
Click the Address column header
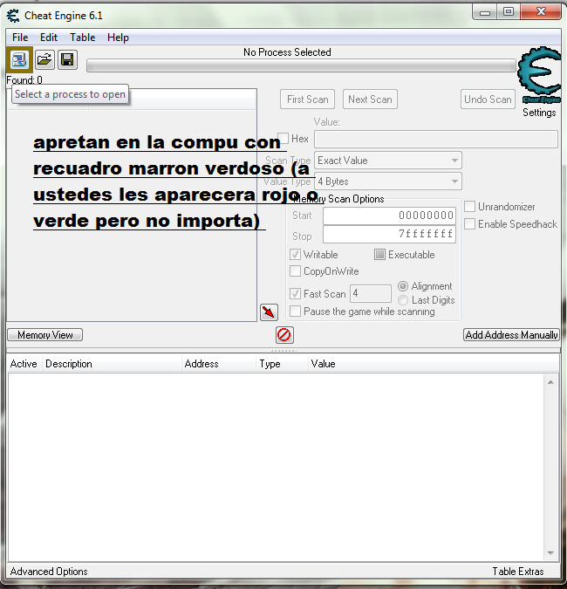219,364
